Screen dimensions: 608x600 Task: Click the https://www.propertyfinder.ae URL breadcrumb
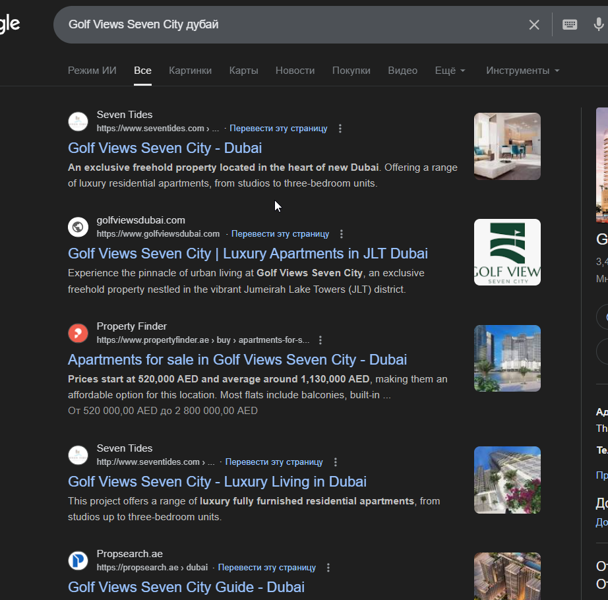tap(203, 340)
